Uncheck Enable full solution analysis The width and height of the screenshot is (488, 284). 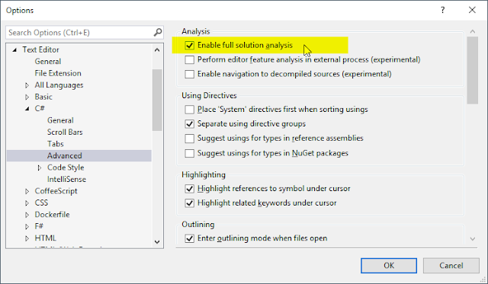coord(190,46)
